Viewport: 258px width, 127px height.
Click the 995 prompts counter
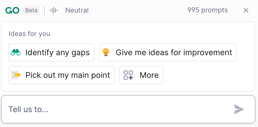(207, 10)
